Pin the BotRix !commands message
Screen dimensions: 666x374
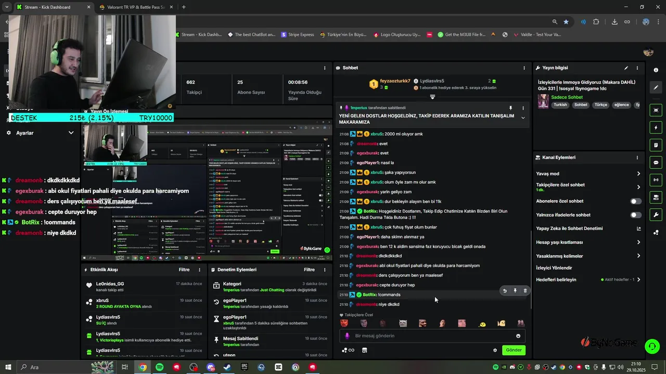coord(515,291)
